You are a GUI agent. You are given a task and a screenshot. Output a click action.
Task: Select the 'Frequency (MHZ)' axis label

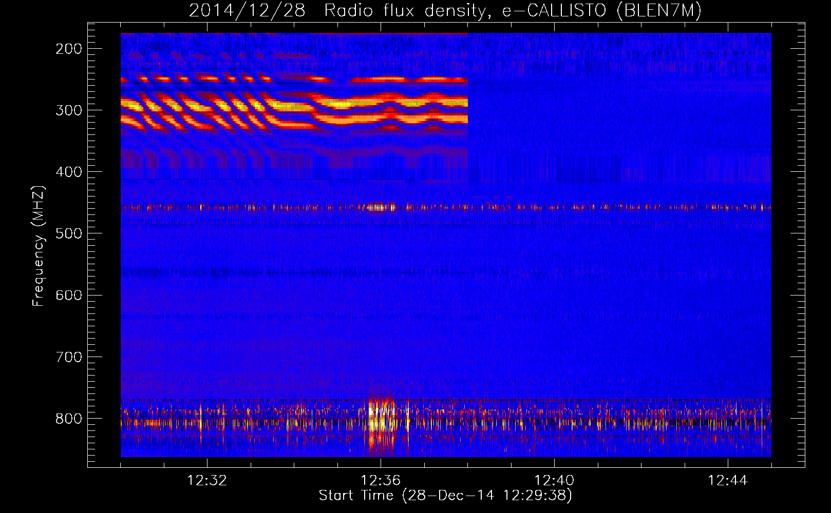click(39, 246)
